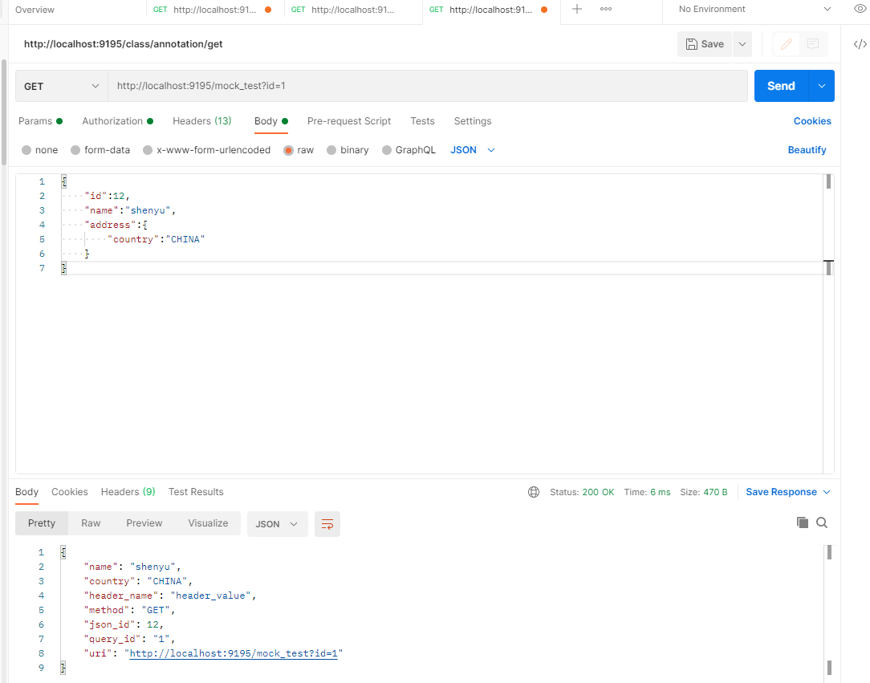Click the Save floppy disk icon
Viewport: 870px width, 683px height.
[691, 44]
